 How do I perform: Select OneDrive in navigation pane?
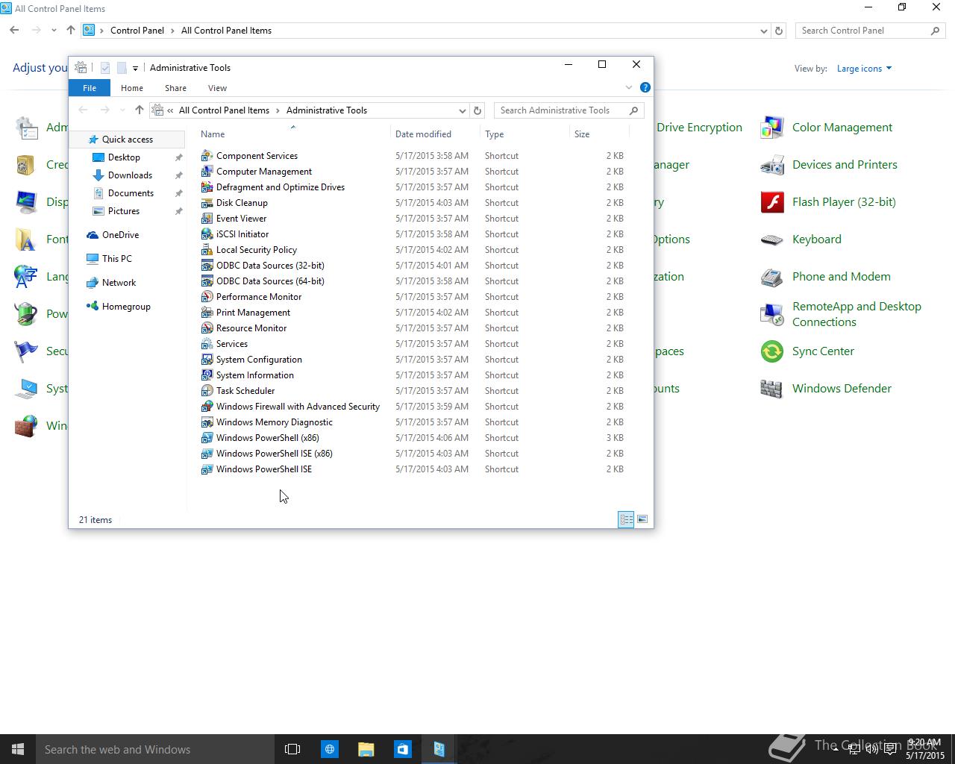[120, 235]
